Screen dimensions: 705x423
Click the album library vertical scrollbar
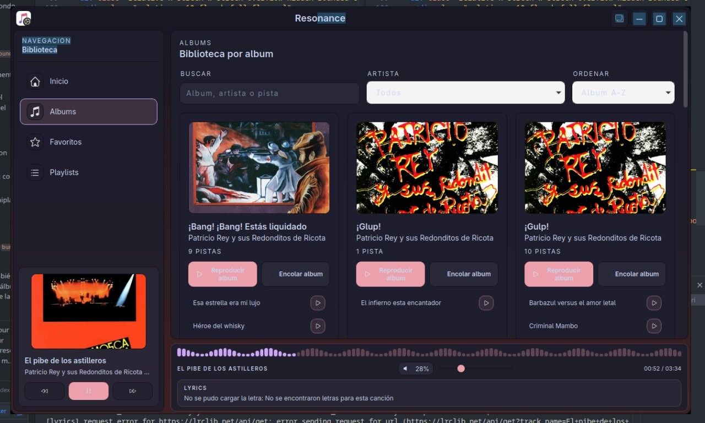pyautogui.click(x=685, y=69)
